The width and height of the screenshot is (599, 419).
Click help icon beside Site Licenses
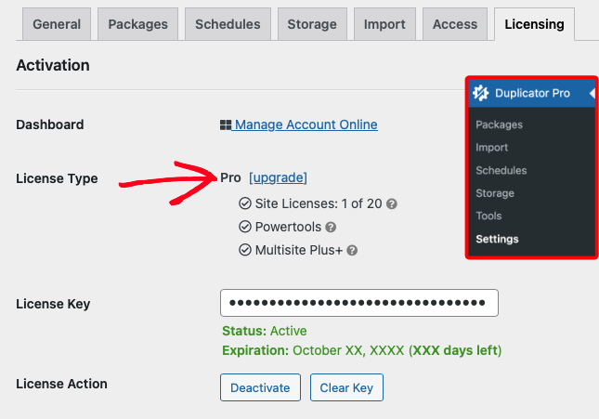[x=392, y=203]
